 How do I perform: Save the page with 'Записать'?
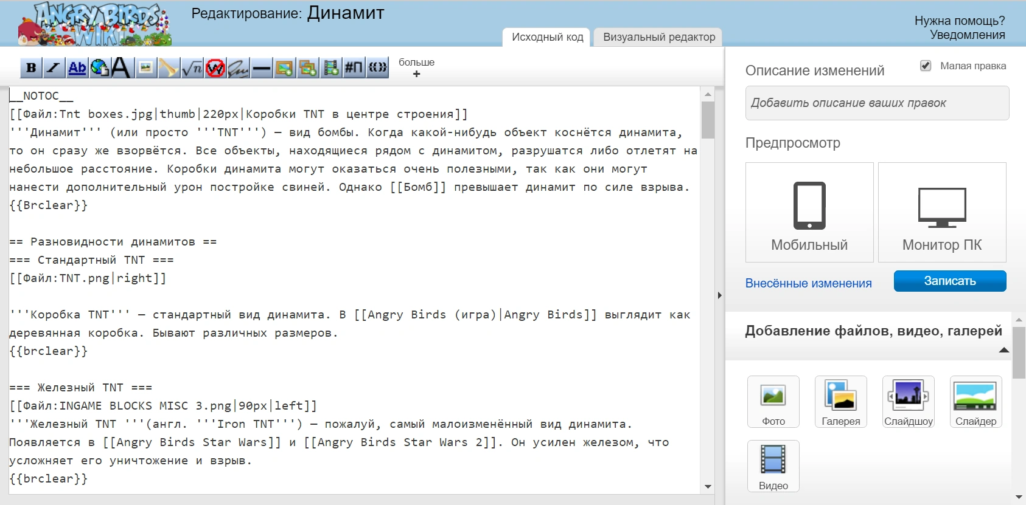[950, 281]
